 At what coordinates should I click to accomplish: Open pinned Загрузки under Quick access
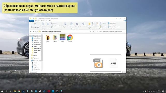click(36, 40)
